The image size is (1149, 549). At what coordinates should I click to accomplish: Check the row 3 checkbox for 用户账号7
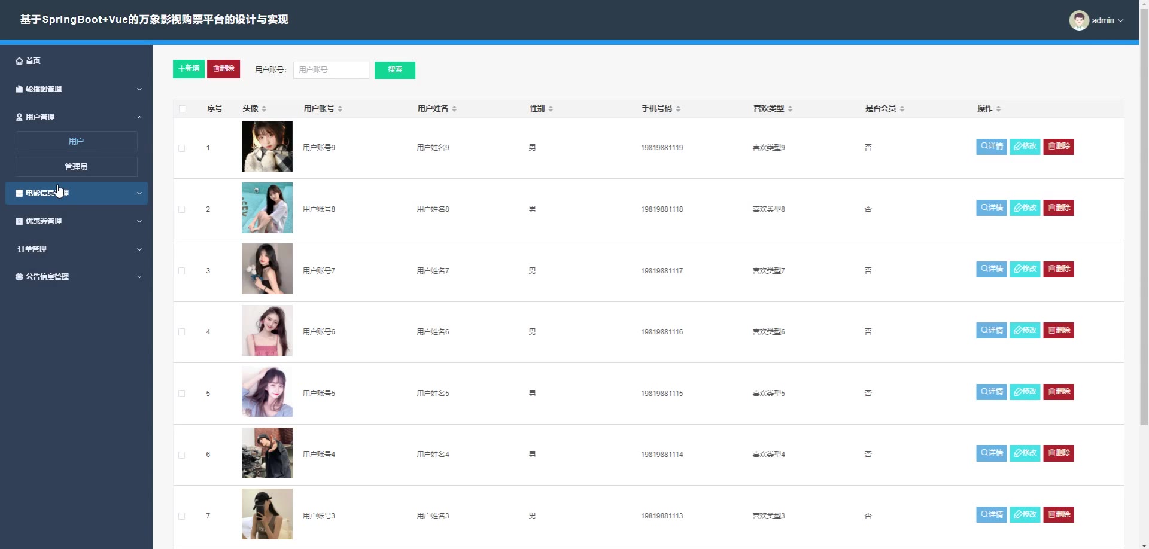pos(182,271)
